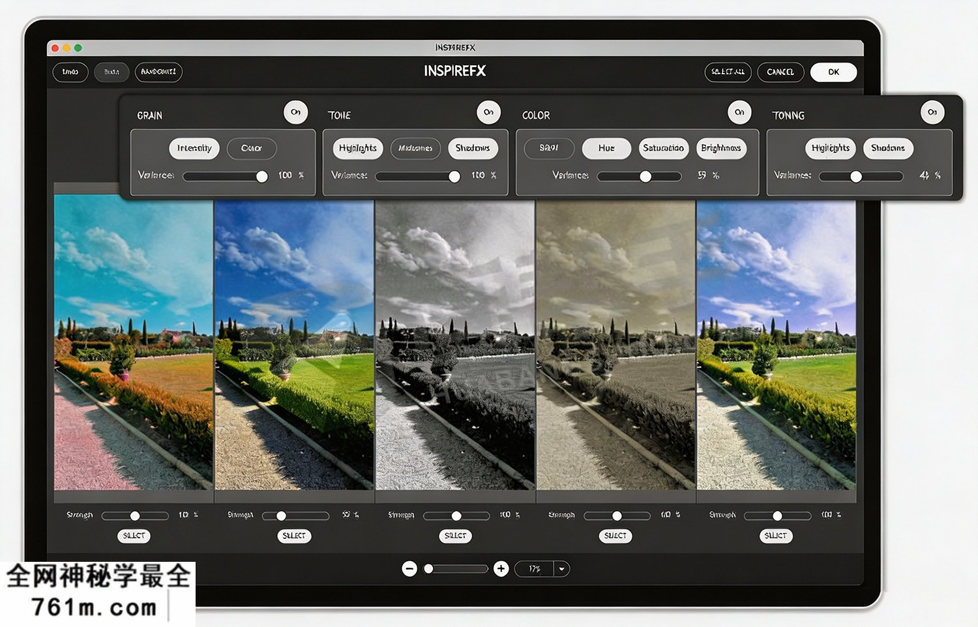Screen dimensions: 978x627
Task: Click the Undo button
Action: point(70,72)
